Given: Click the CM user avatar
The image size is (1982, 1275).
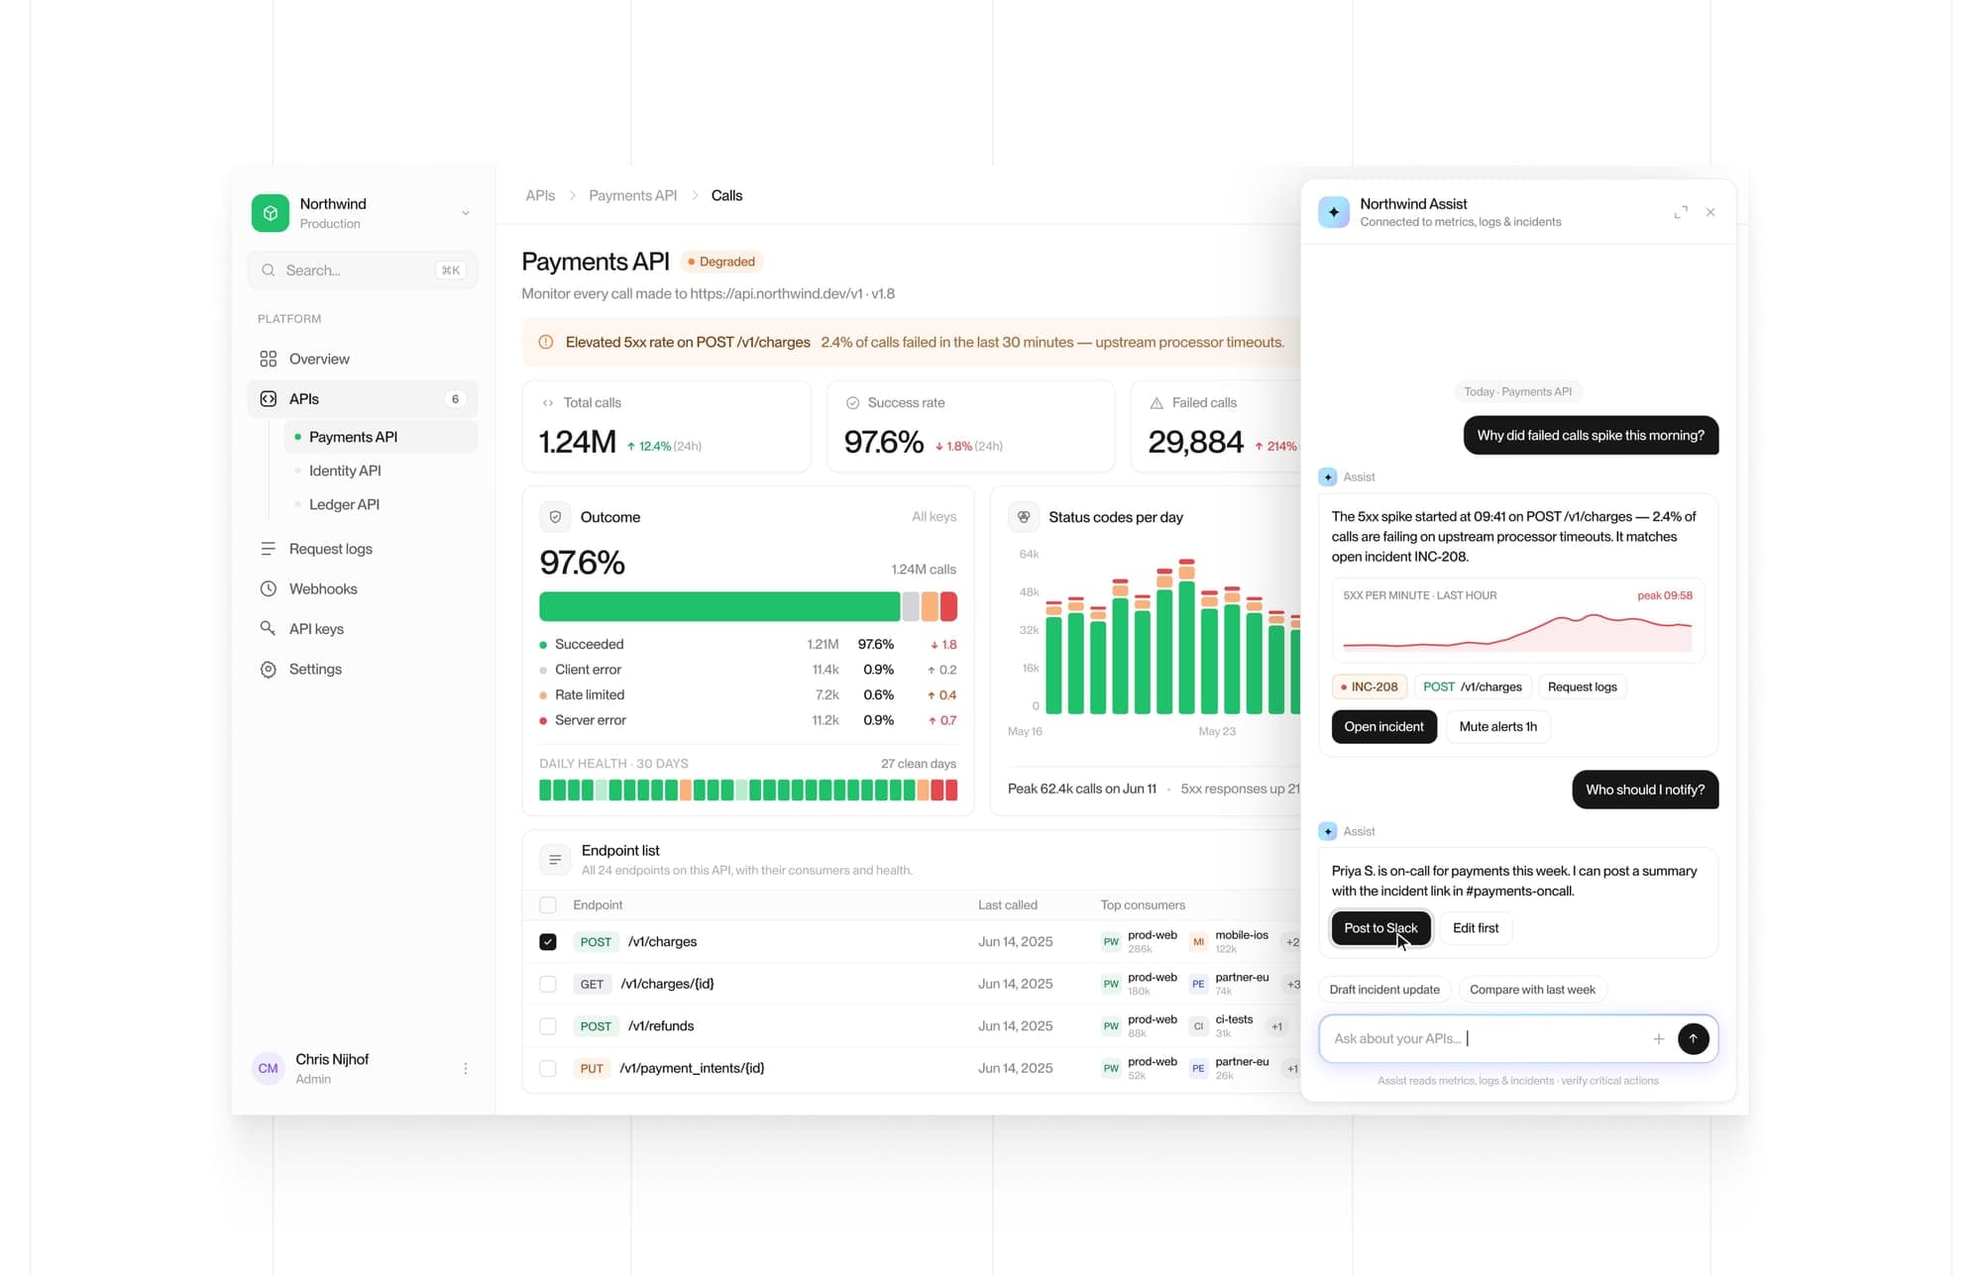Looking at the screenshot, I should 268,1068.
